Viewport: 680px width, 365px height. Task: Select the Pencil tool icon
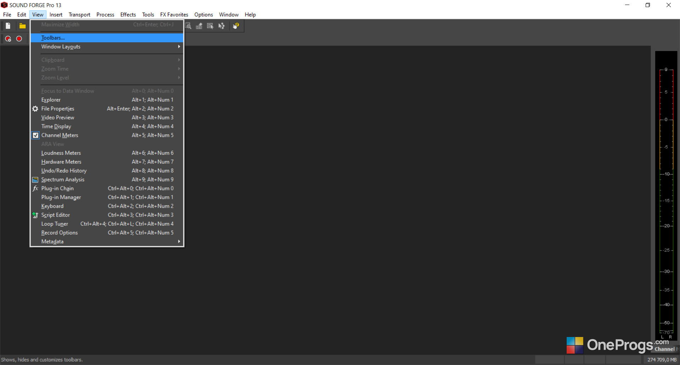click(199, 26)
